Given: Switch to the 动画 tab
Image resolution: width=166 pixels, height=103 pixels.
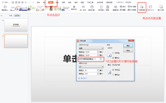Looking at the screenshot, I should (x=63, y=2).
